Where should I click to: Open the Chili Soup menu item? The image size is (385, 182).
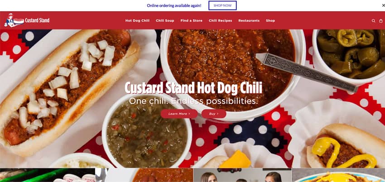[x=165, y=21]
